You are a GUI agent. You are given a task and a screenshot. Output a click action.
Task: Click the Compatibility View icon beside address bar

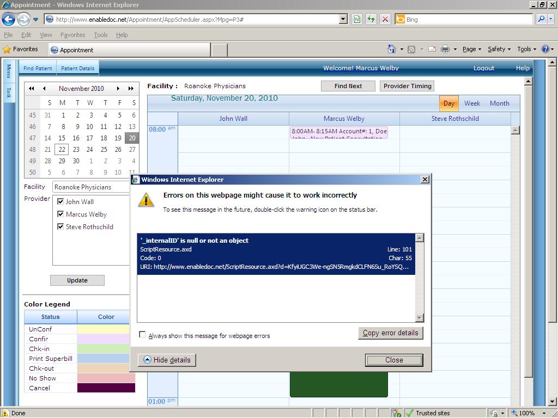coord(356,19)
